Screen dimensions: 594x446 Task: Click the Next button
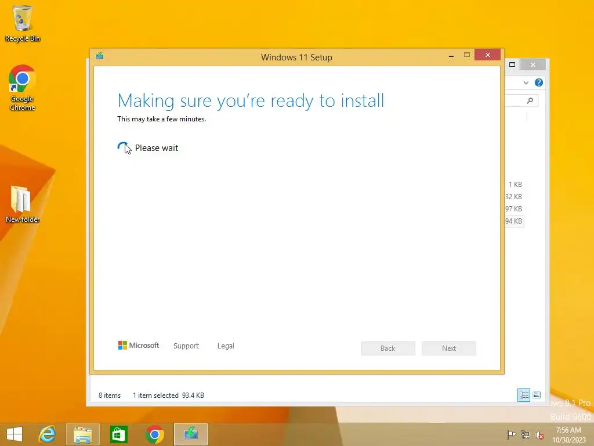449,348
